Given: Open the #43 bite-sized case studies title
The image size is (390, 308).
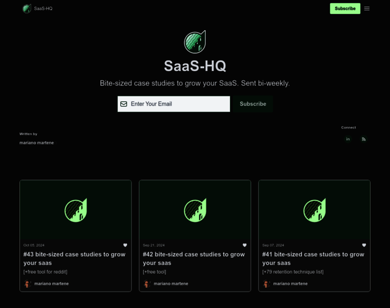Looking at the screenshot, I should (x=74, y=259).
